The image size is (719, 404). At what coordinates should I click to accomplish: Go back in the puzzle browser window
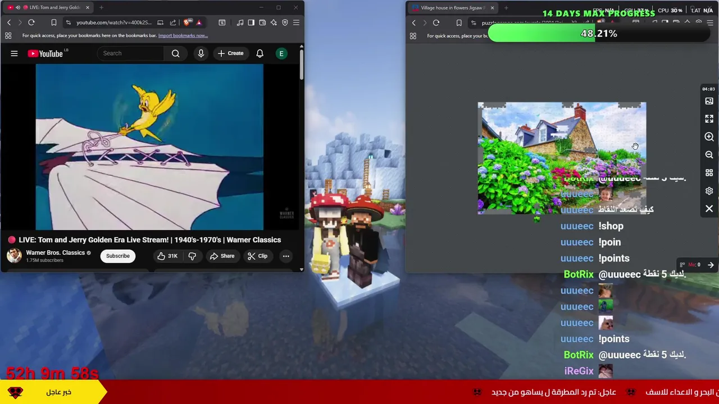pos(414,23)
